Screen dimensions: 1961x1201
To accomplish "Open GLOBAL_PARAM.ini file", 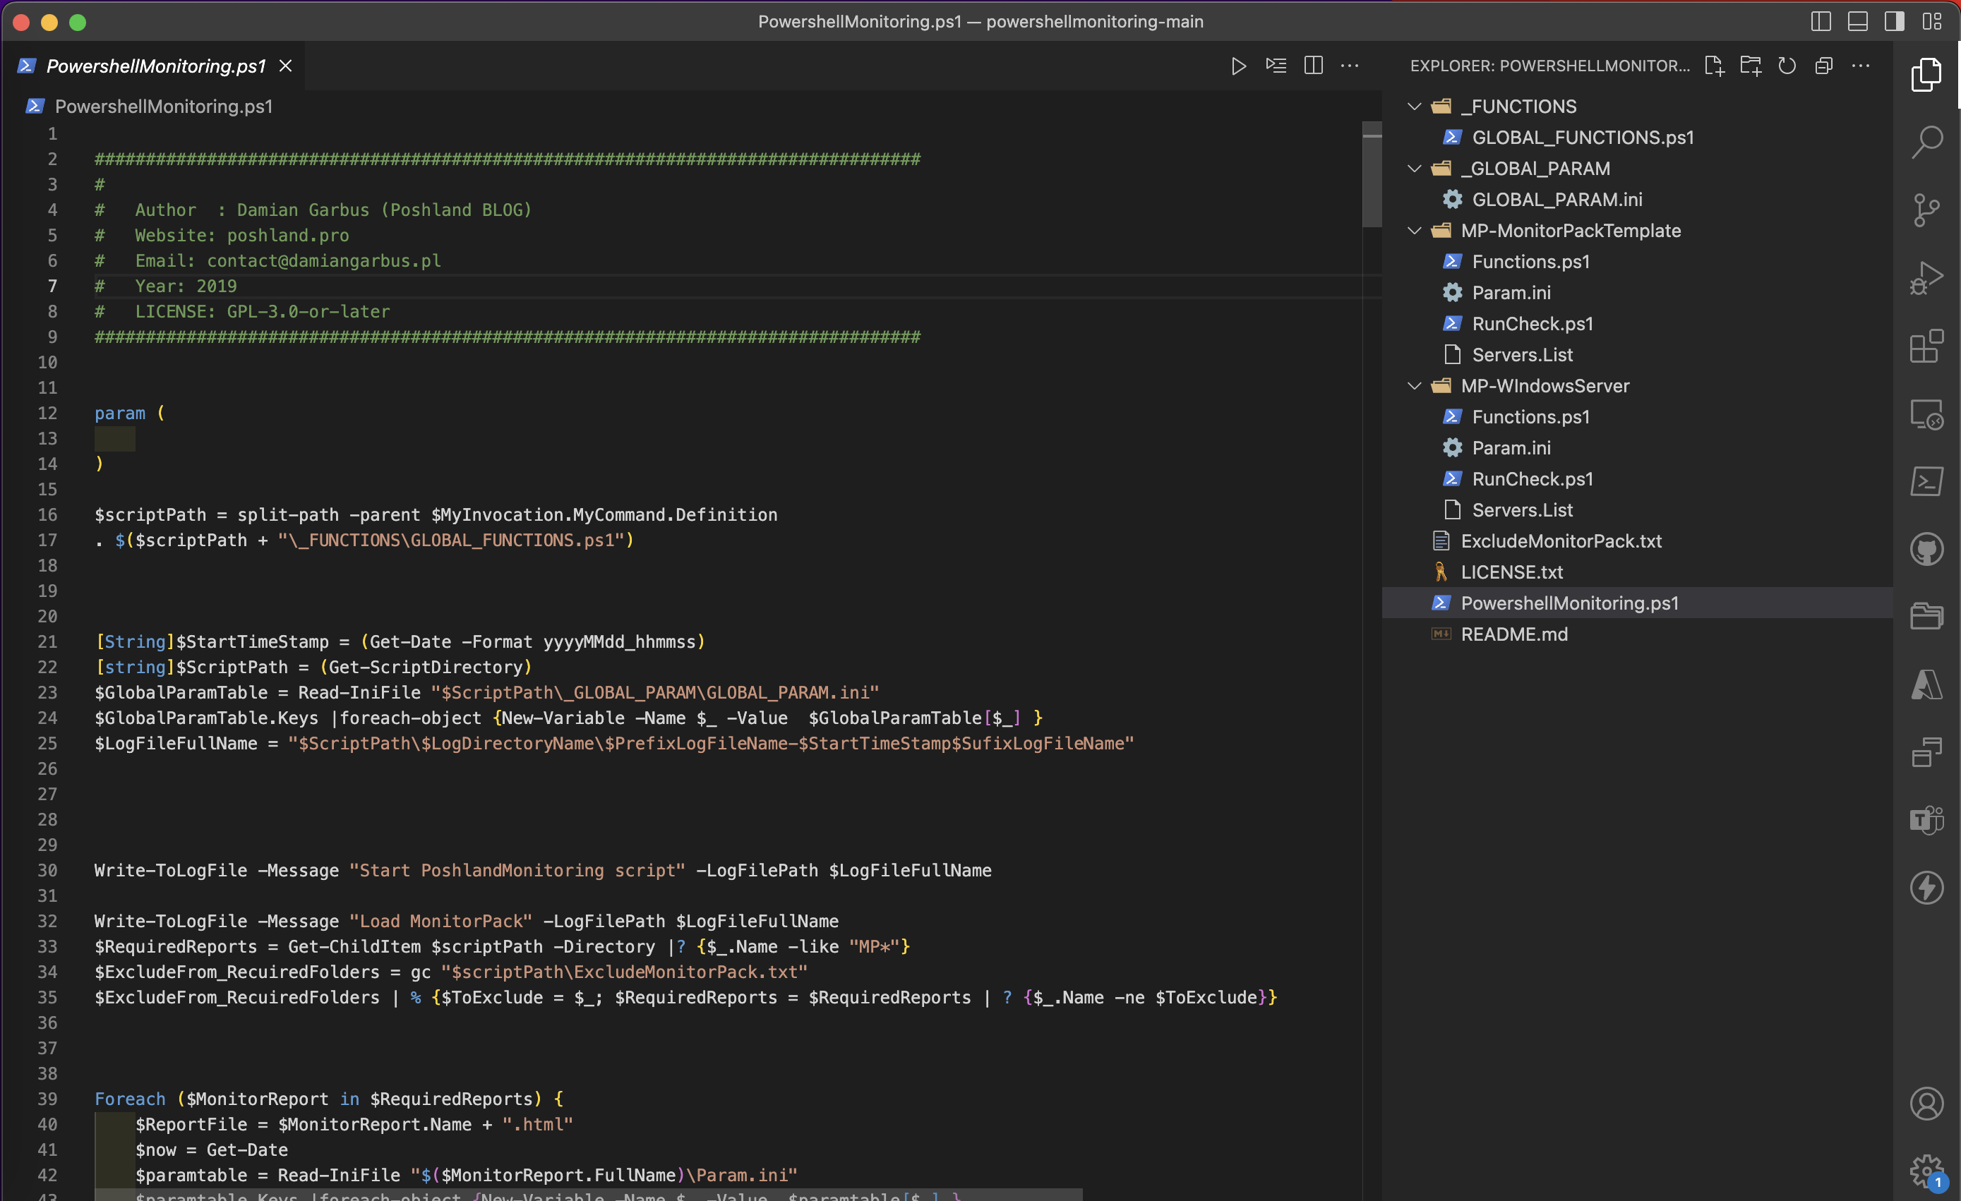I will pos(1556,200).
